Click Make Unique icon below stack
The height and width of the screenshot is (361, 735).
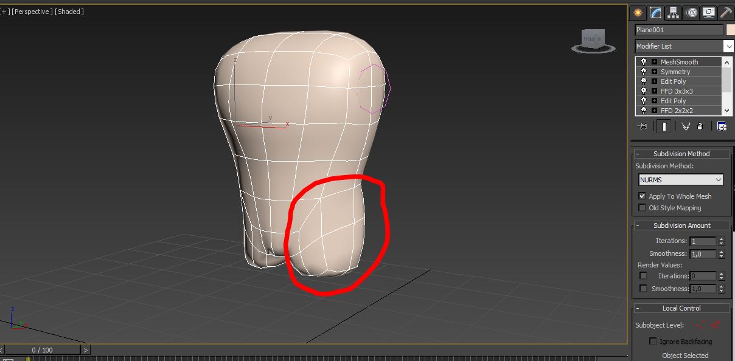tap(686, 126)
